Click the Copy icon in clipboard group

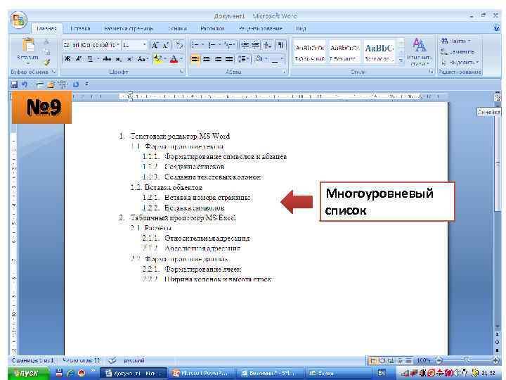(x=47, y=52)
